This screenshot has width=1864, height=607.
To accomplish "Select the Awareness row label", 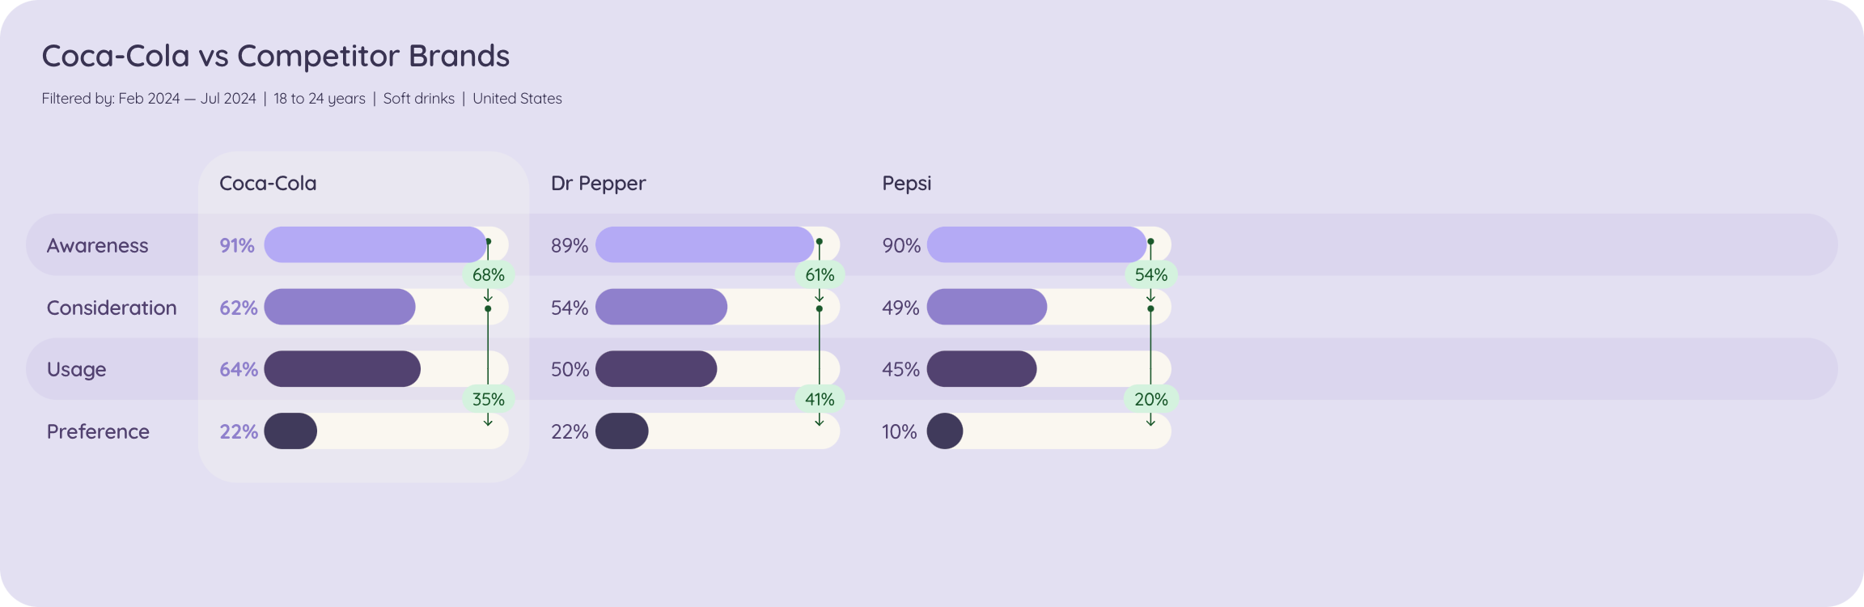I will point(97,245).
